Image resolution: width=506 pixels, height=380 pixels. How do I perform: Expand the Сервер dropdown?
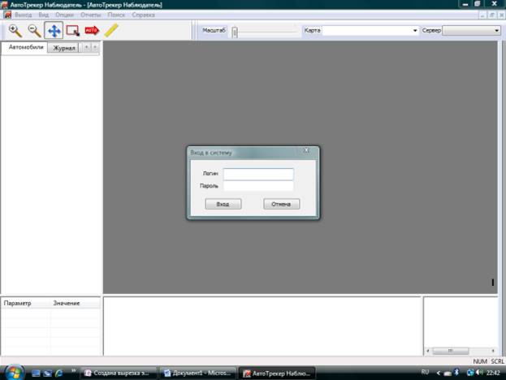click(496, 31)
